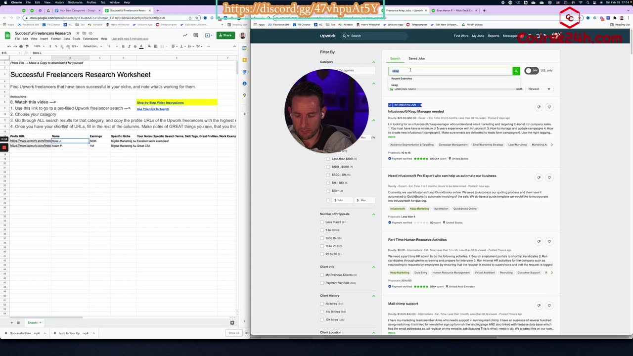
Task: Open the Default font dropdown in Sheets
Action: [92, 46]
